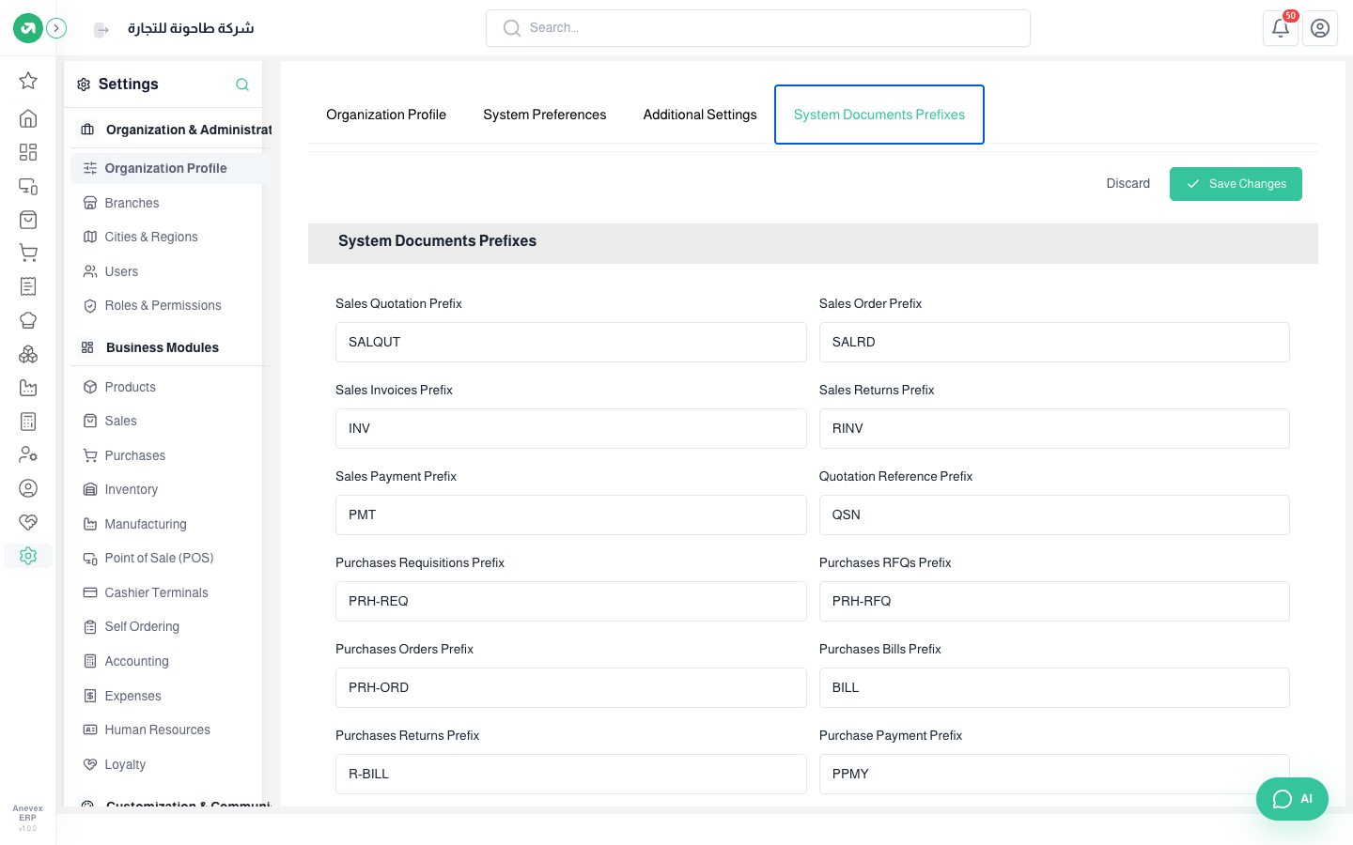The height and width of the screenshot is (845, 1353).
Task: Open Roles & Permissions settings
Action: click(170, 305)
